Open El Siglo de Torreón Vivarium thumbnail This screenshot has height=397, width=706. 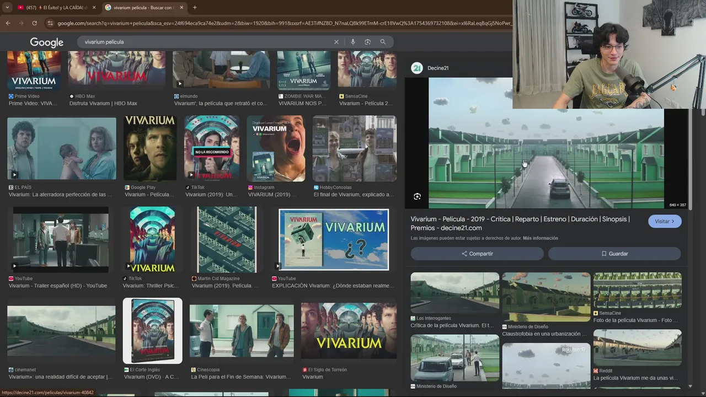(x=349, y=331)
